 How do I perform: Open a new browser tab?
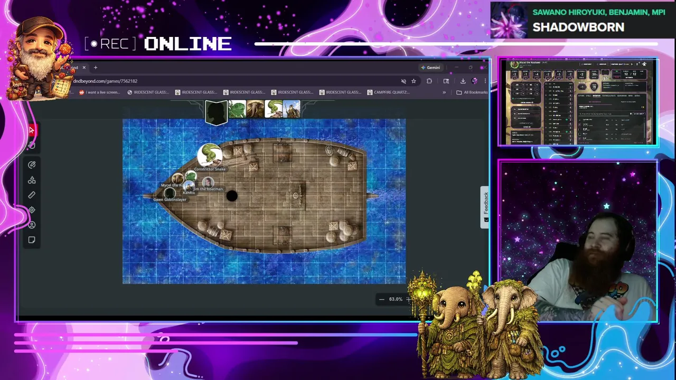click(96, 68)
